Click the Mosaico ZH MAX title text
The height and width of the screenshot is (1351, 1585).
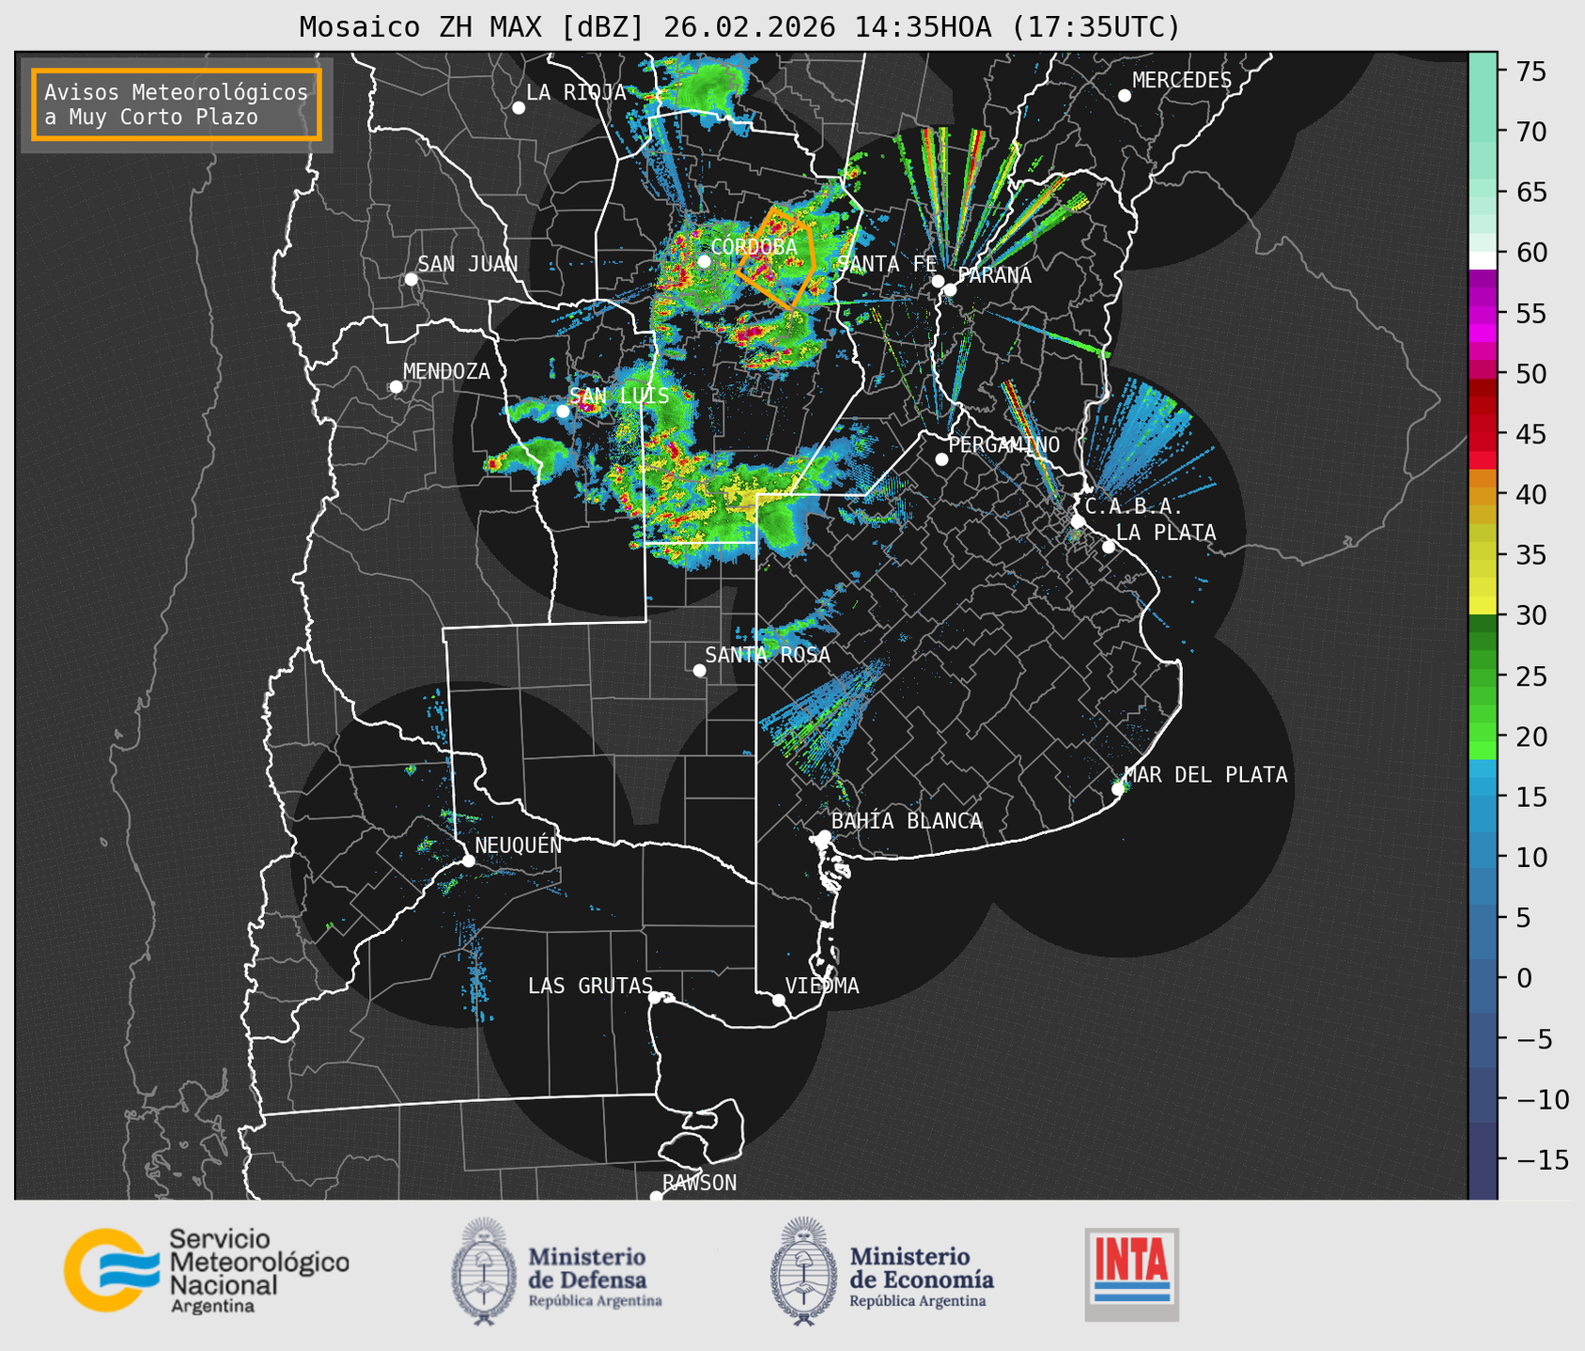point(738,26)
